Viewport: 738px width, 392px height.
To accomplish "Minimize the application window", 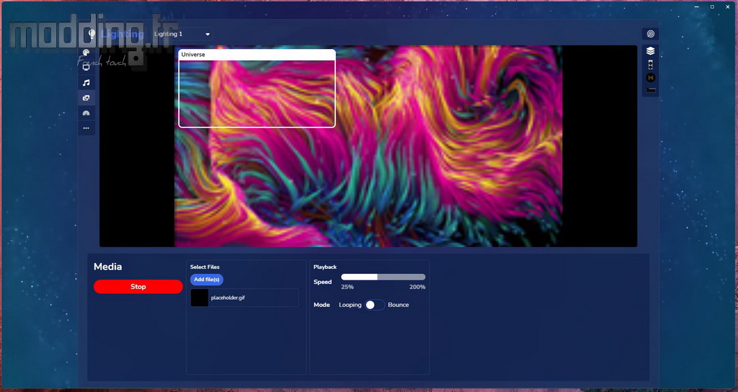I will (698, 6).
